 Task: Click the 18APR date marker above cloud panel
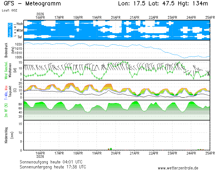(78, 17)
